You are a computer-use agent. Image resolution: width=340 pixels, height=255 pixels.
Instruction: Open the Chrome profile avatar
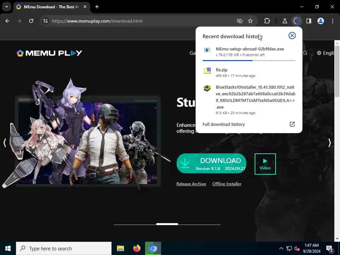(x=321, y=21)
